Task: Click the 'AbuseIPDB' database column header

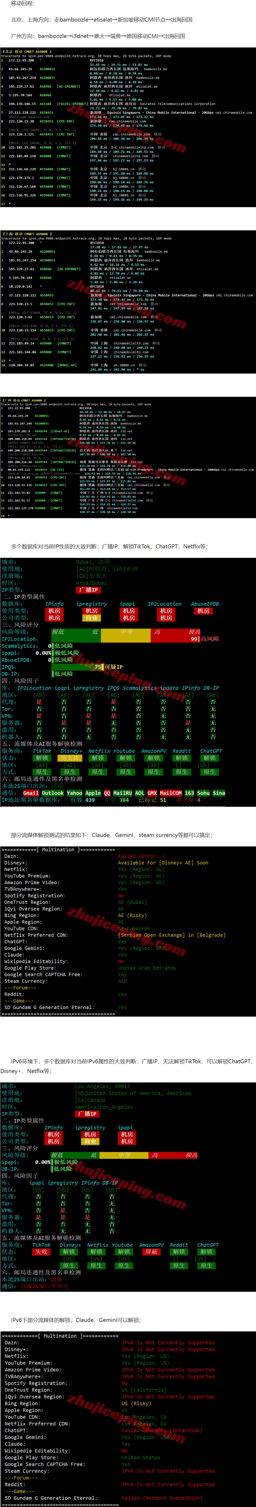Action: [x=205, y=604]
